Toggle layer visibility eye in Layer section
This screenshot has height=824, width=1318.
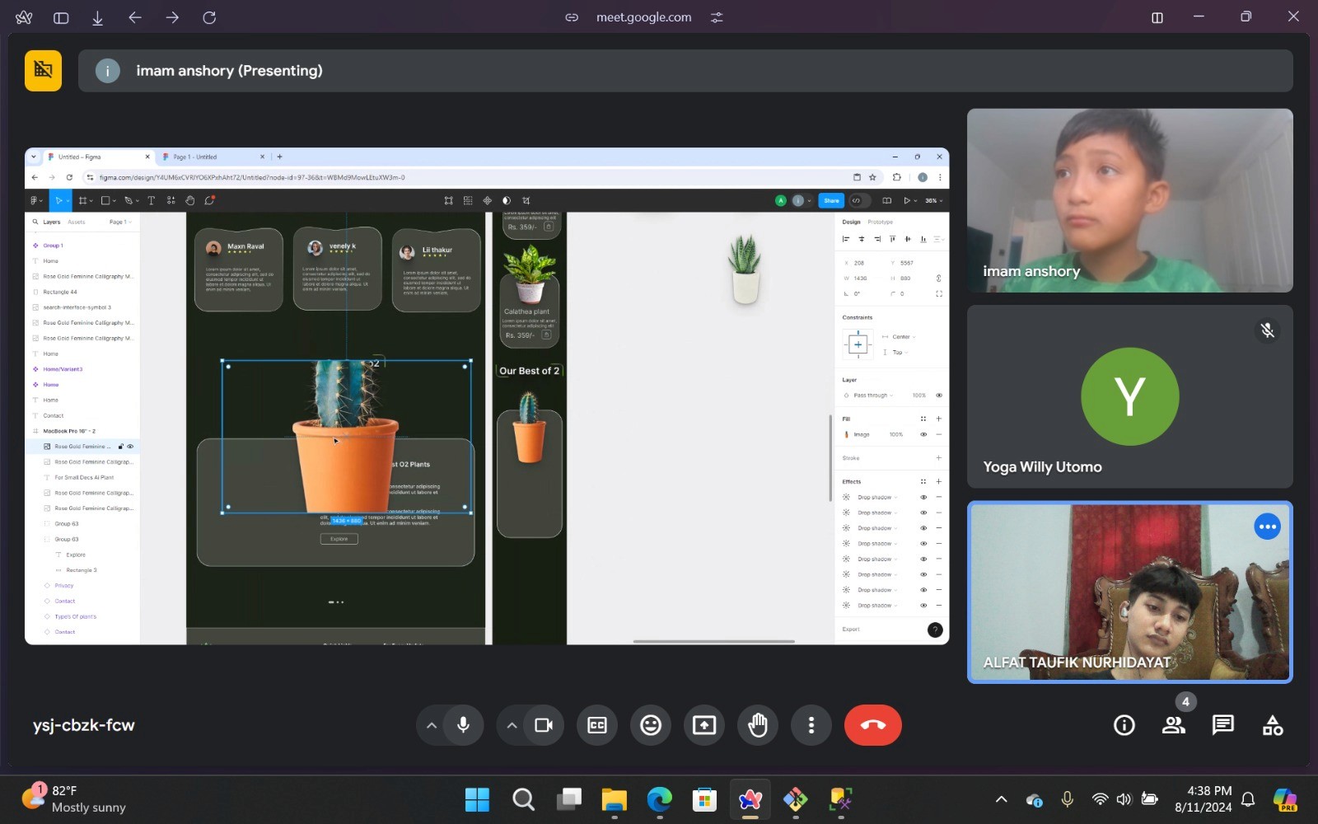pyautogui.click(x=938, y=396)
